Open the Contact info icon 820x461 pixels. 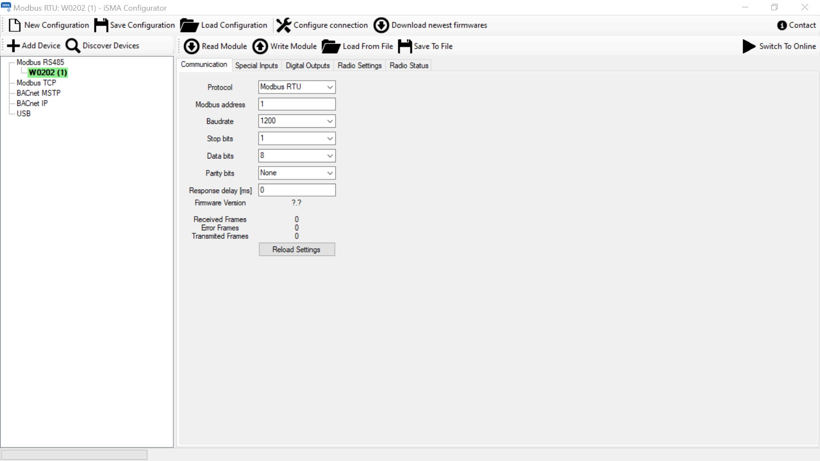pos(782,25)
